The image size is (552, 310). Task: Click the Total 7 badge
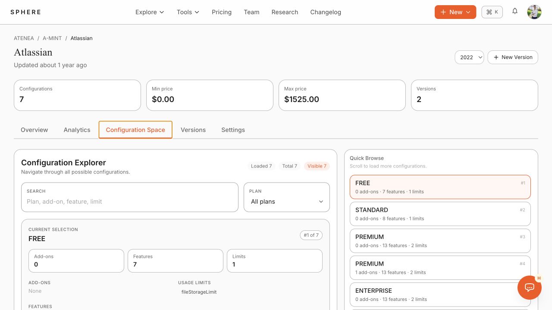[290, 166]
